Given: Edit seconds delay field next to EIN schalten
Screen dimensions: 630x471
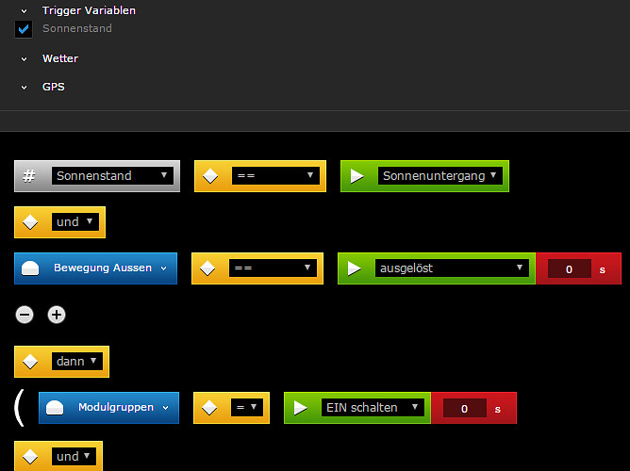Looking at the screenshot, I should pos(464,409).
